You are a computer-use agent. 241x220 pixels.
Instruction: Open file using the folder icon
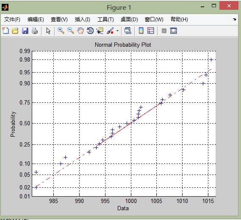[x=15, y=31]
